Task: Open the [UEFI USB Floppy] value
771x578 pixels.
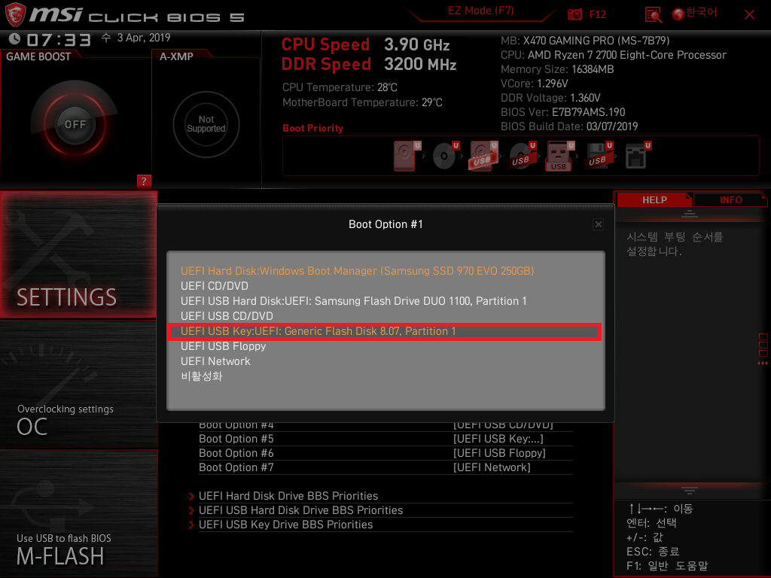Action: (499, 453)
